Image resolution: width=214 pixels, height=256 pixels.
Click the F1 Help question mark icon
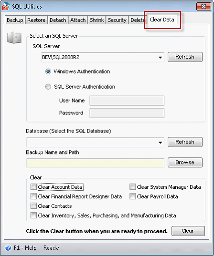[x=8, y=248]
